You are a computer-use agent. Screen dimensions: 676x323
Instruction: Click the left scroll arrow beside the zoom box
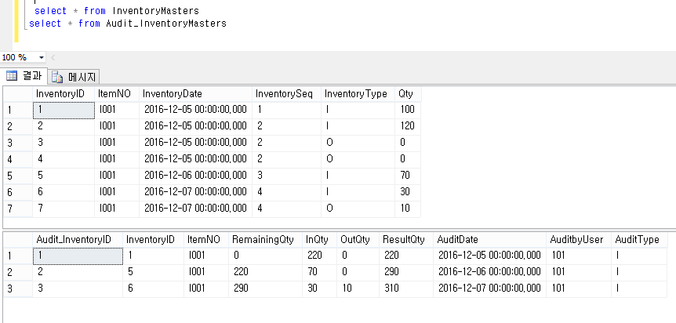click(53, 58)
